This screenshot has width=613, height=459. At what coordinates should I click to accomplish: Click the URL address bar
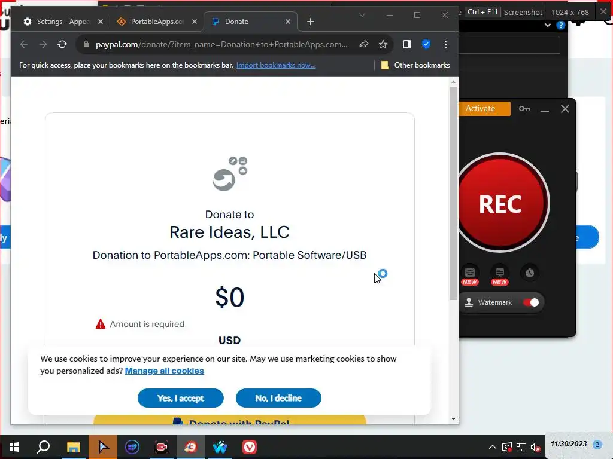coord(221,44)
